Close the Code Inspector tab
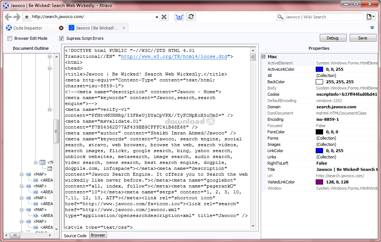Image resolution: width=381 pixels, height=242 pixels. [x=61, y=28]
